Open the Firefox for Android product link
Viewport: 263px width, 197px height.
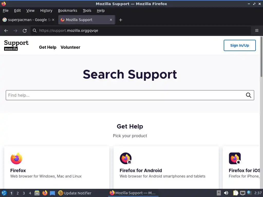coord(141,170)
